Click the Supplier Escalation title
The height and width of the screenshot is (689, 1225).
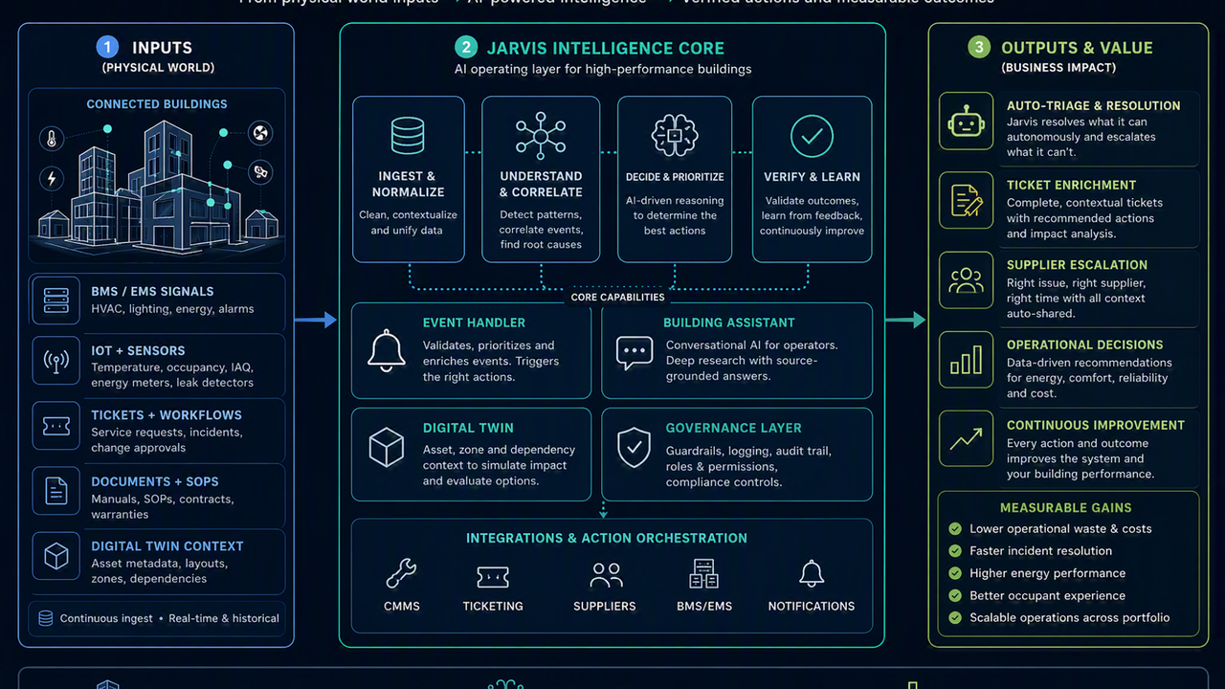1077,265
